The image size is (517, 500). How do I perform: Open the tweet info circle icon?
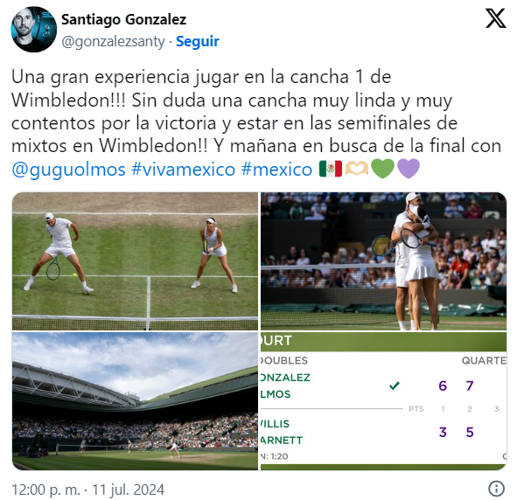(496, 489)
